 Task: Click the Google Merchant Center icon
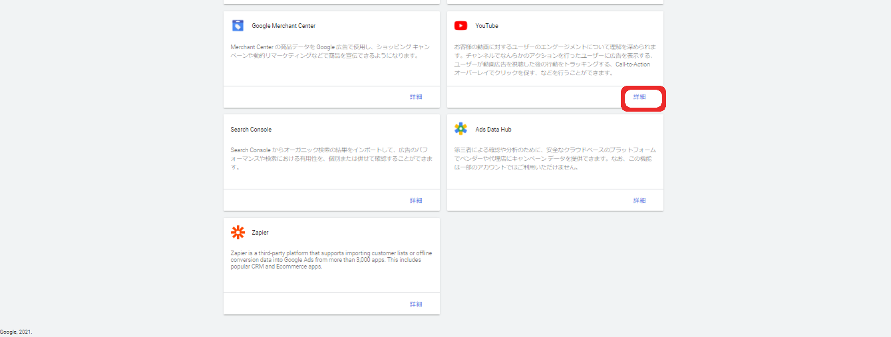pos(238,26)
